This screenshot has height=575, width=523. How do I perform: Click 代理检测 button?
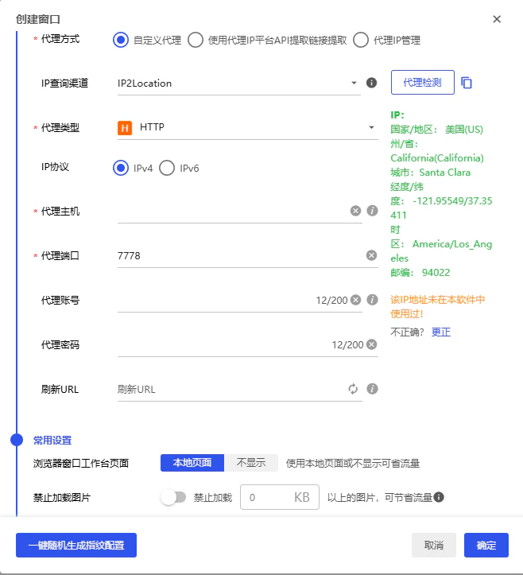(x=423, y=83)
